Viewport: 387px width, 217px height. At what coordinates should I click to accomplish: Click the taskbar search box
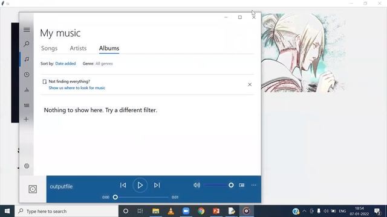67,211
